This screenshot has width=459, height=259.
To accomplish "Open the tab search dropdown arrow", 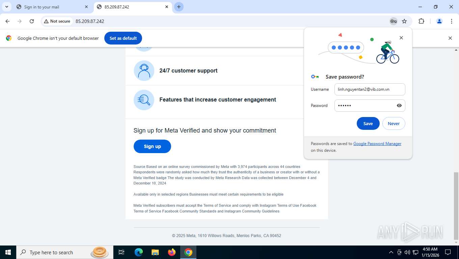I will (6, 7).
